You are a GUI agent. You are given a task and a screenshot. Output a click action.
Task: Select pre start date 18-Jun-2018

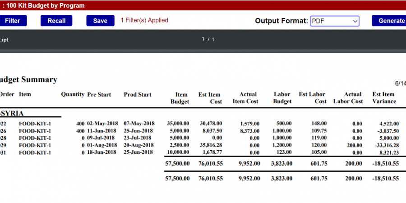coord(101,152)
